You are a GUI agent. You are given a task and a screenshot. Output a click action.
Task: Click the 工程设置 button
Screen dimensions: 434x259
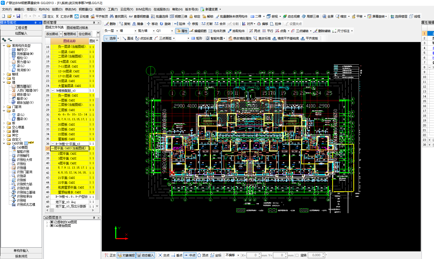21,28
